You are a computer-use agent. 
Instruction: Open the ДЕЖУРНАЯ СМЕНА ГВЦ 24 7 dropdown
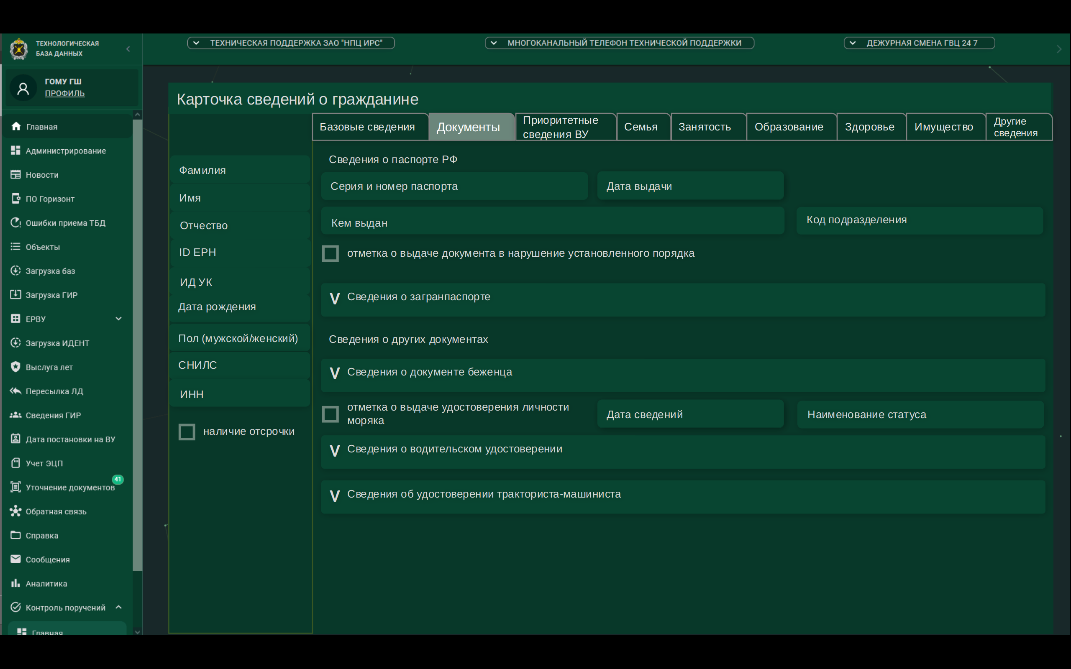(x=919, y=43)
